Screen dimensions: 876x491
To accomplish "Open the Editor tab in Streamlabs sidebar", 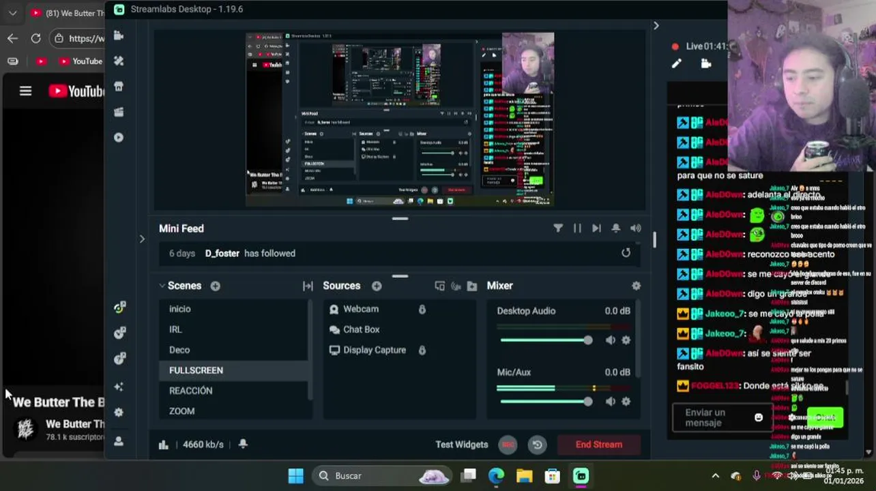I will (119, 35).
